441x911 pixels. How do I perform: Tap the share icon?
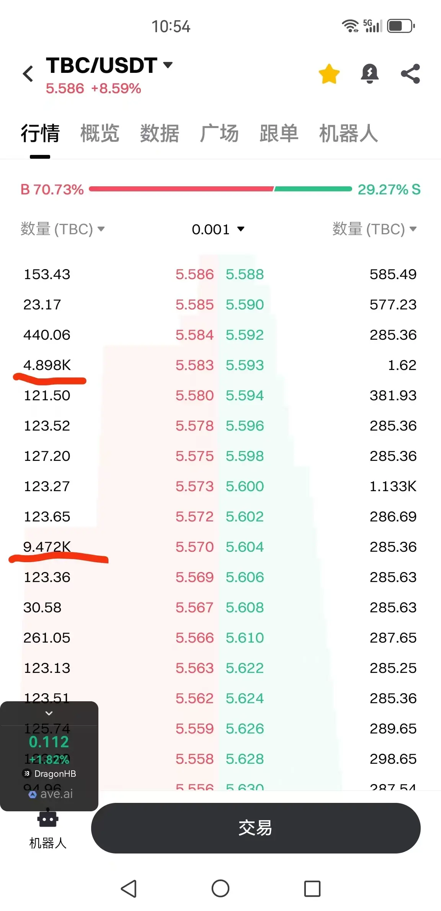click(410, 74)
